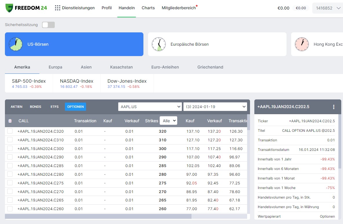
Task: Open the 2024-01-19 expiry date dropdown
Action: coord(215,107)
